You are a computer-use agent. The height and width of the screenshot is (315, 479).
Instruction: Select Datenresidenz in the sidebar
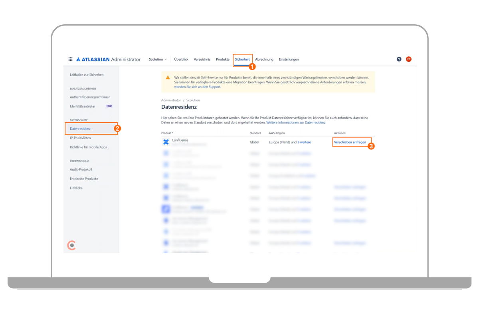(80, 128)
